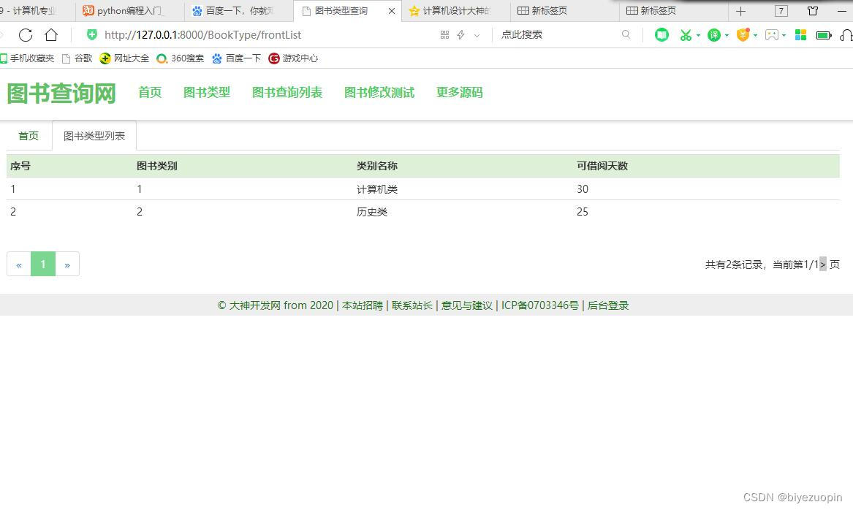Click the green reading mode icon
The image size is (853, 510).
point(661,34)
